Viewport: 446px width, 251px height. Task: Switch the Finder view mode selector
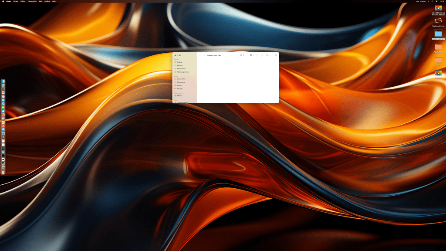click(242, 55)
